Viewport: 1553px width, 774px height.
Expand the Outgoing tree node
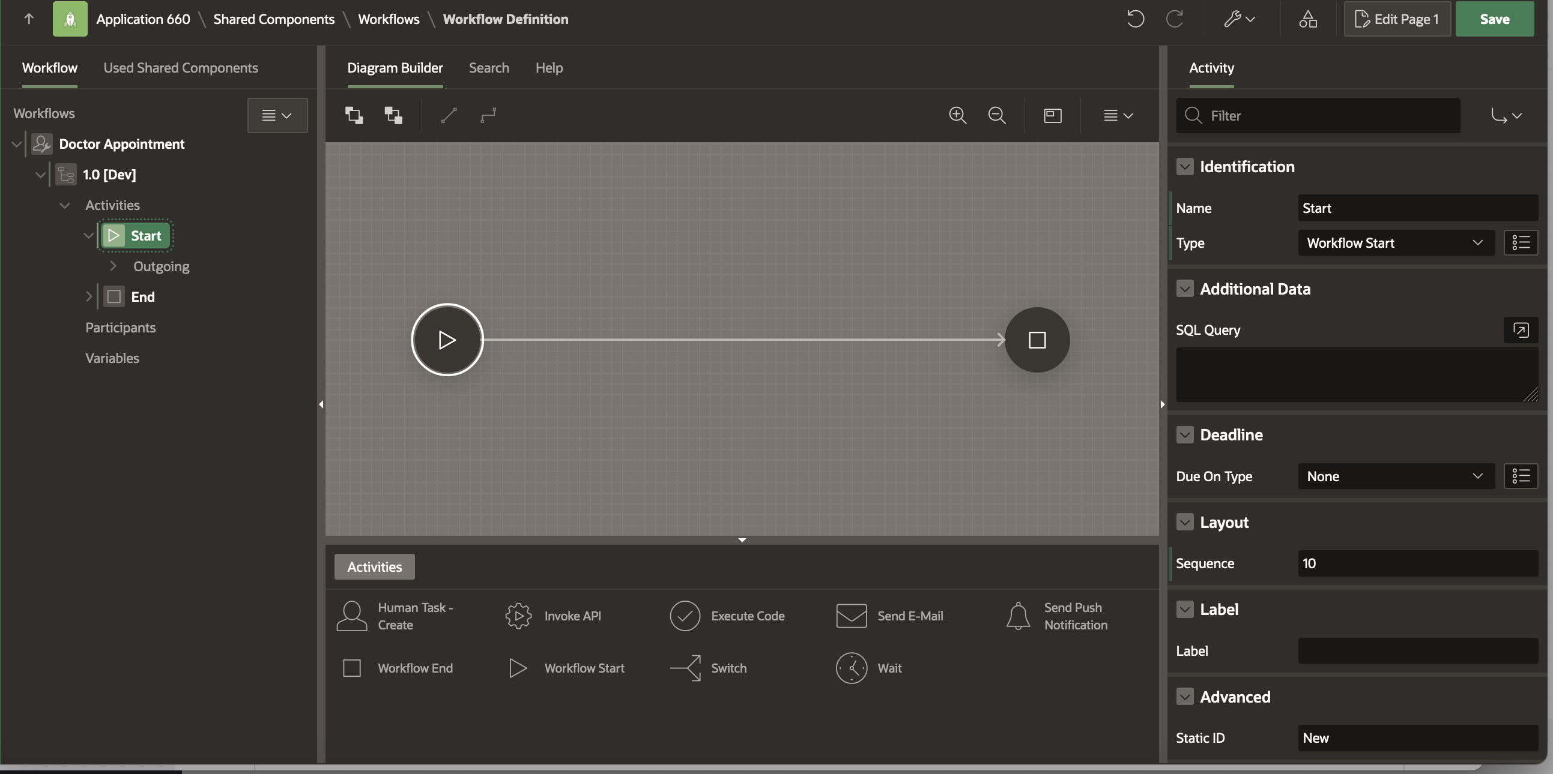point(113,266)
